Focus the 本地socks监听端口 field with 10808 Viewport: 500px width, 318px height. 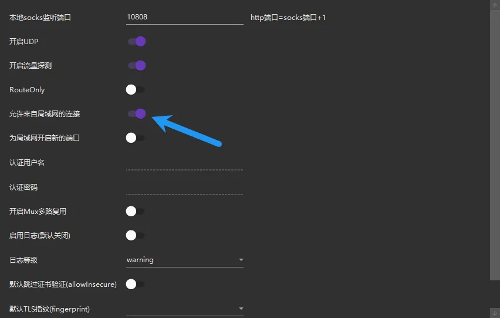[185, 17]
